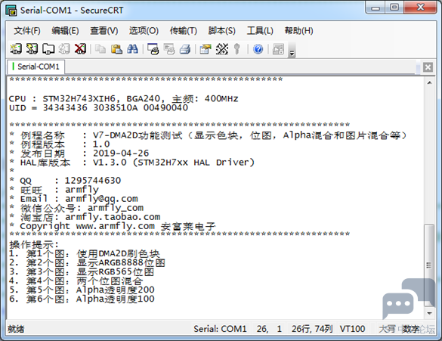
Task: Click the Alpha透明度100 line
Action: (82, 299)
